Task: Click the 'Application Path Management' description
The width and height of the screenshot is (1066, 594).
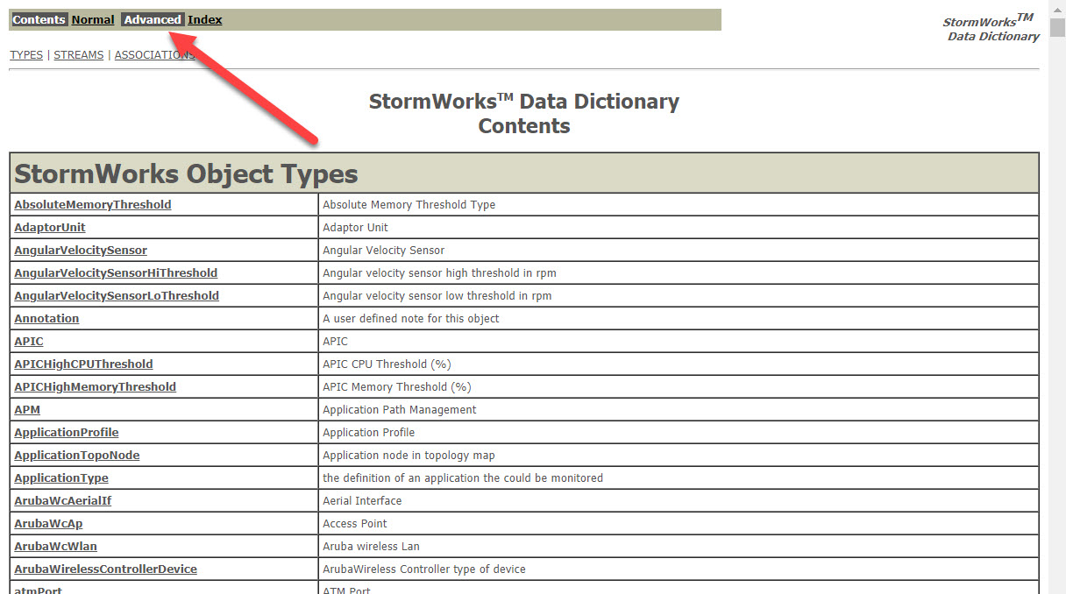Action: point(400,409)
